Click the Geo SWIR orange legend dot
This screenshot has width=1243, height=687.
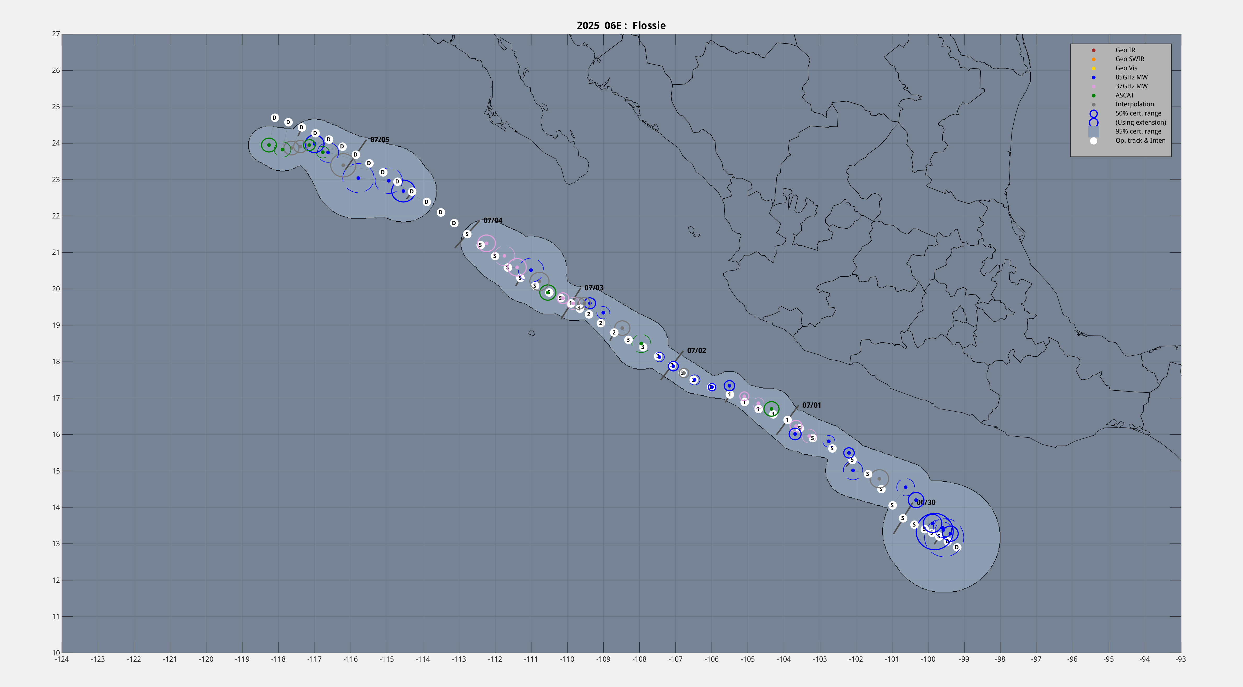pyautogui.click(x=1093, y=59)
